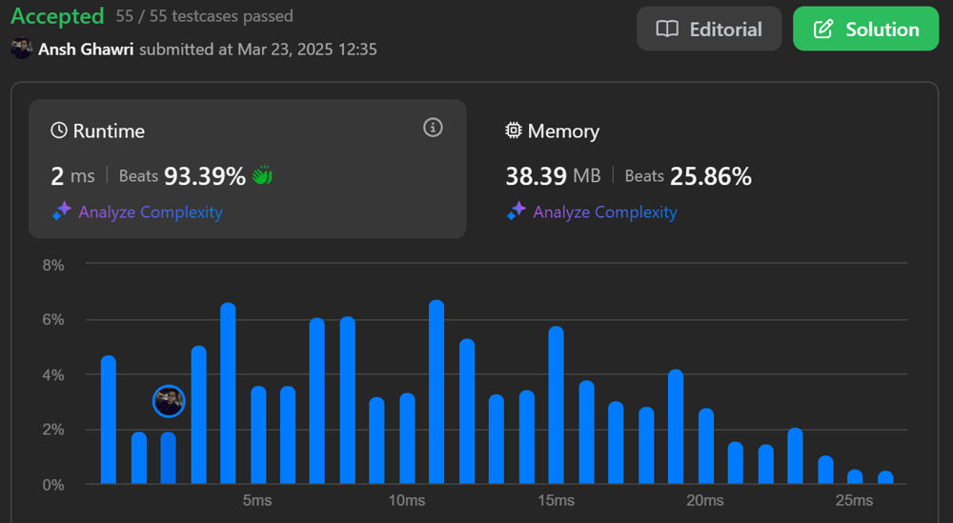The width and height of the screenshot is (953, 523).
Task: Click the clock icon beside Runtime
Action: pyautogui.click(x=59, y=131)
